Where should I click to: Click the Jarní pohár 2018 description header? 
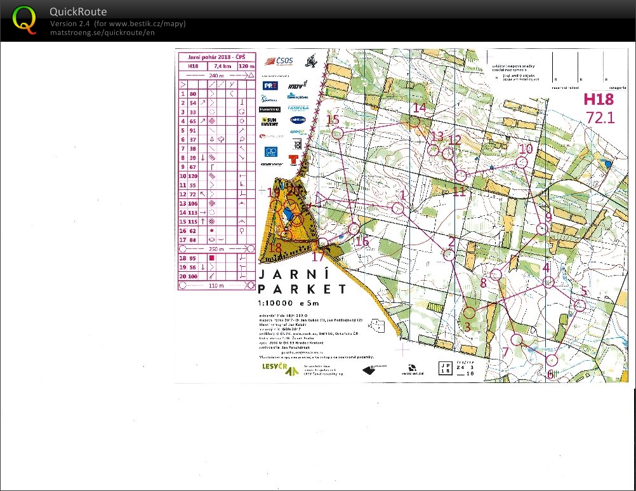pos(216,57)
